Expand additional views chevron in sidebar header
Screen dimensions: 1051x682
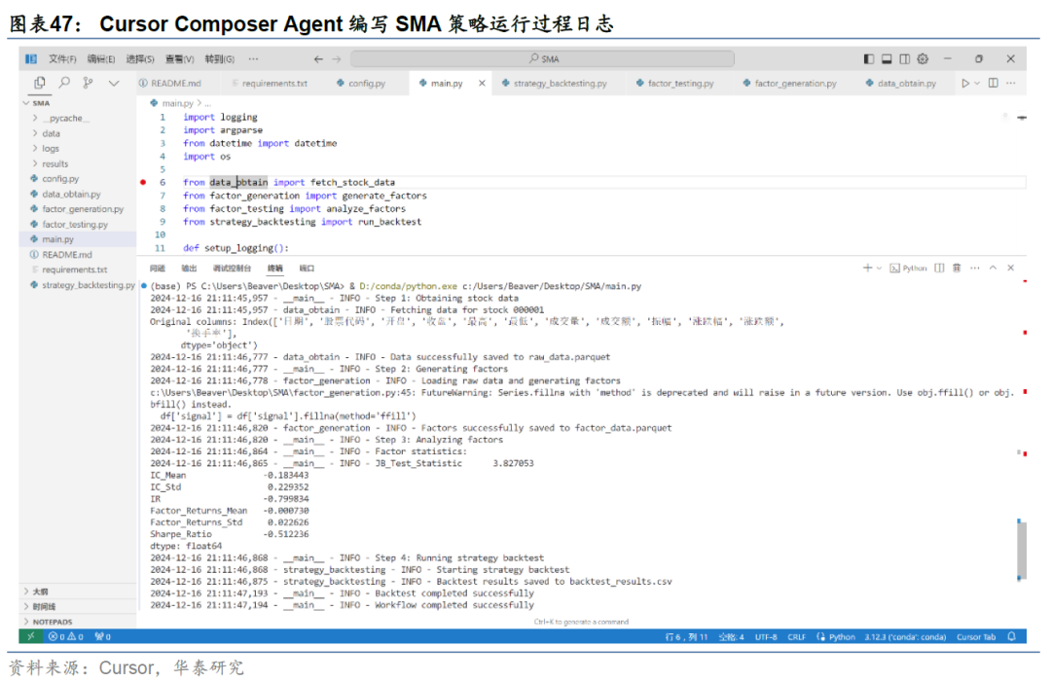tap(114, 83)
